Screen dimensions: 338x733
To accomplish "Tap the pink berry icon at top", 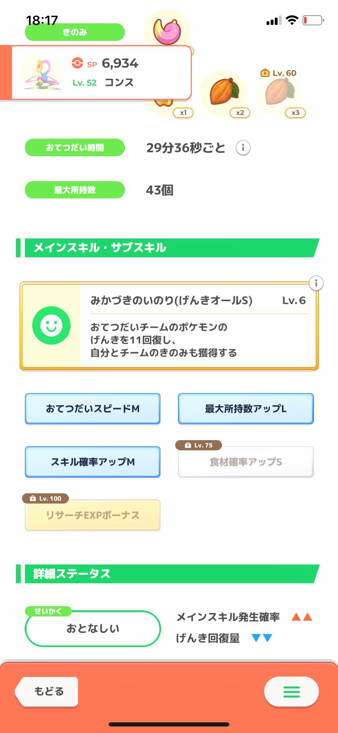I will tap(167, 31).
